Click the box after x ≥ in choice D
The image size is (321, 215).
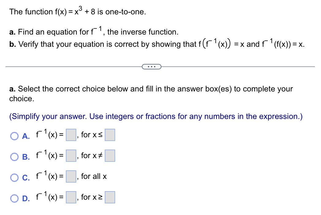point(110,197)
